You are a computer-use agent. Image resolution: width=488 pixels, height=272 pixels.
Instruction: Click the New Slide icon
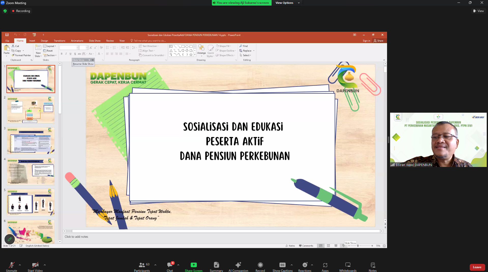(x=38, y=47)
